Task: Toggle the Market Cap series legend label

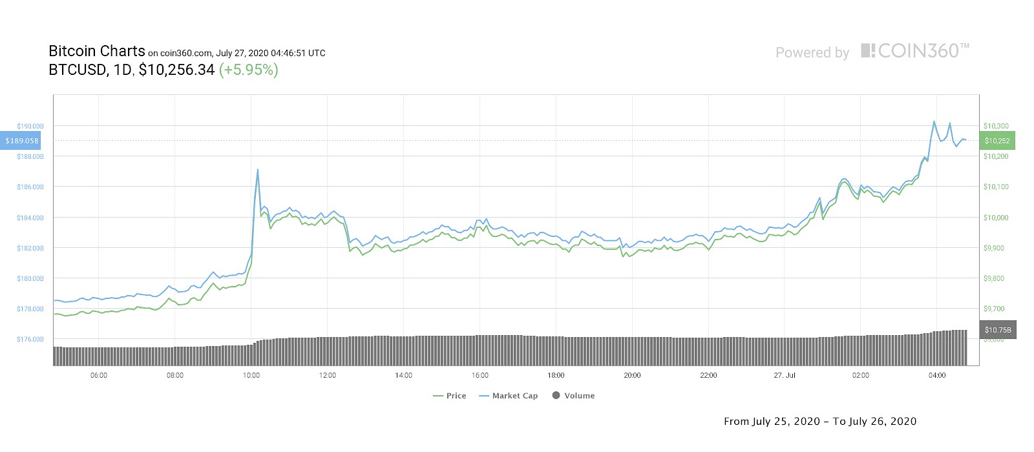Action: pos(515,396)
